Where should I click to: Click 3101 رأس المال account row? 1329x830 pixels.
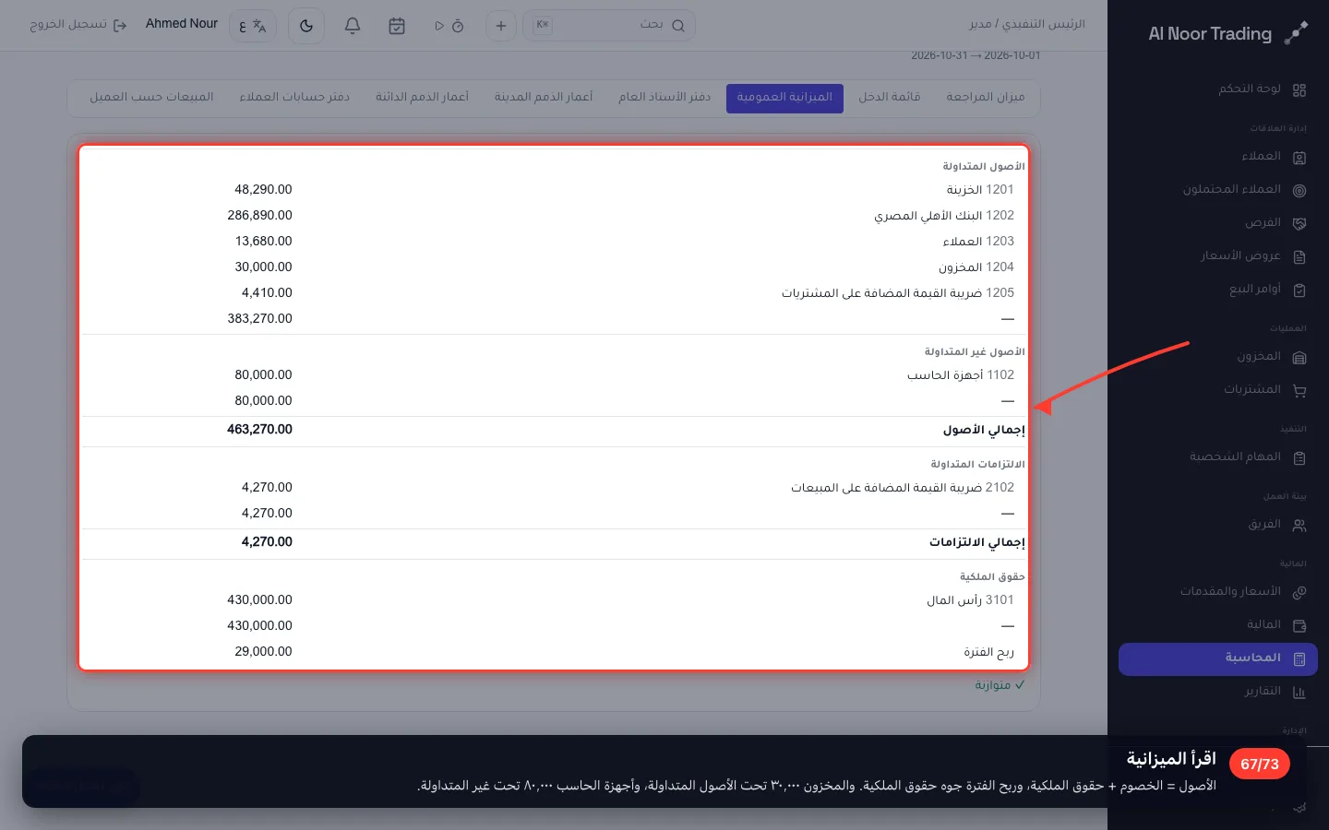click(x=554, y=600)
